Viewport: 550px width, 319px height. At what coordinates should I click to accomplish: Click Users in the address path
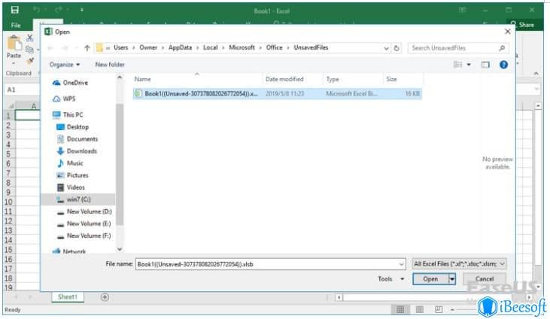[x=121, y=47]
